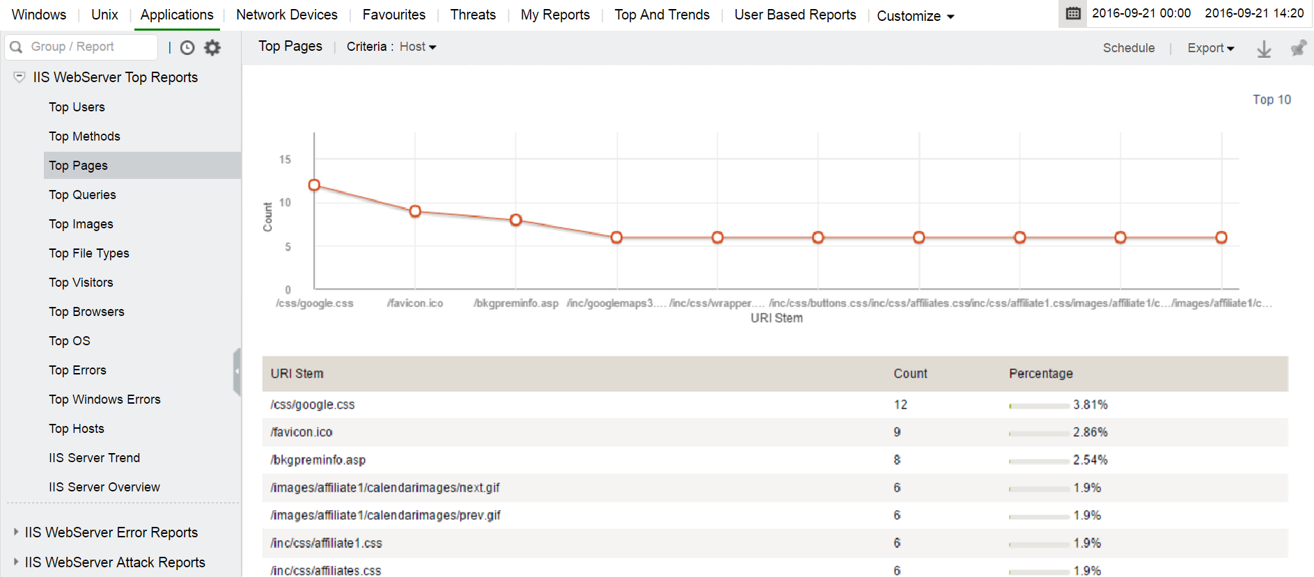Select Top Browsers report in sidebar
The width and height of the screenshot is (1314, 577).
point(86,312)
